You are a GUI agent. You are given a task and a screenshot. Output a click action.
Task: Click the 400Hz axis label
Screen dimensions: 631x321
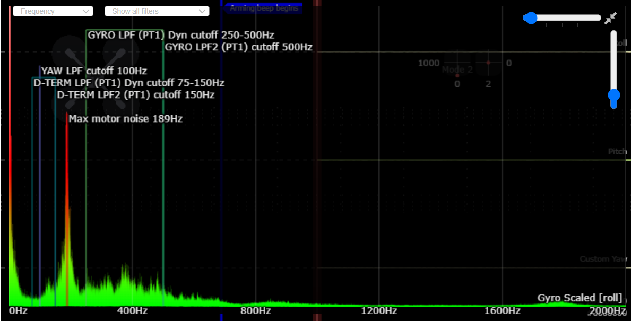tap(132, 310)
